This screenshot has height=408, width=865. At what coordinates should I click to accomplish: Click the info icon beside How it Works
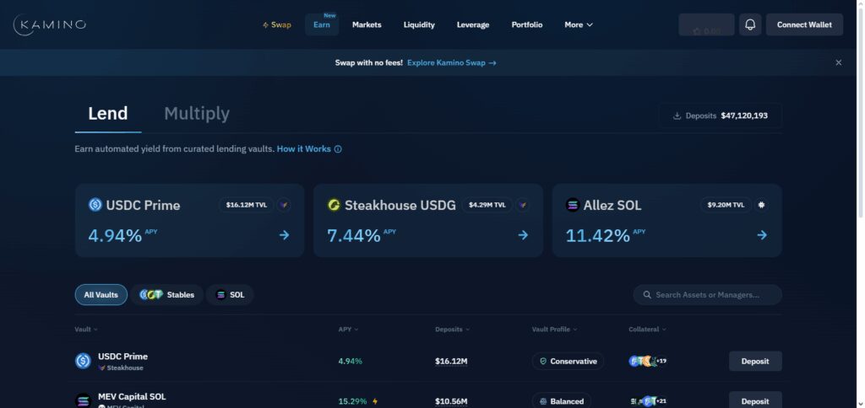(338, 149)
